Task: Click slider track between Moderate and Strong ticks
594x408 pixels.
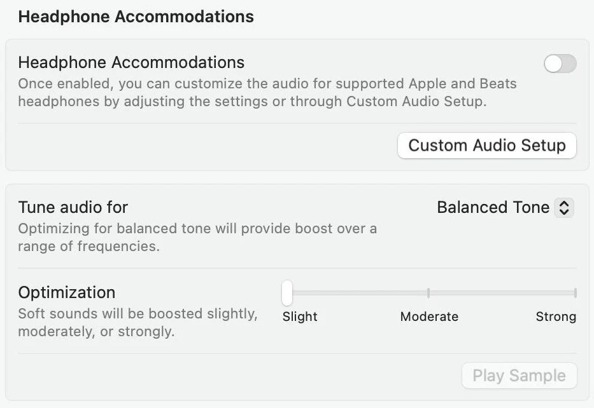Action: click(x=502, y=293)
